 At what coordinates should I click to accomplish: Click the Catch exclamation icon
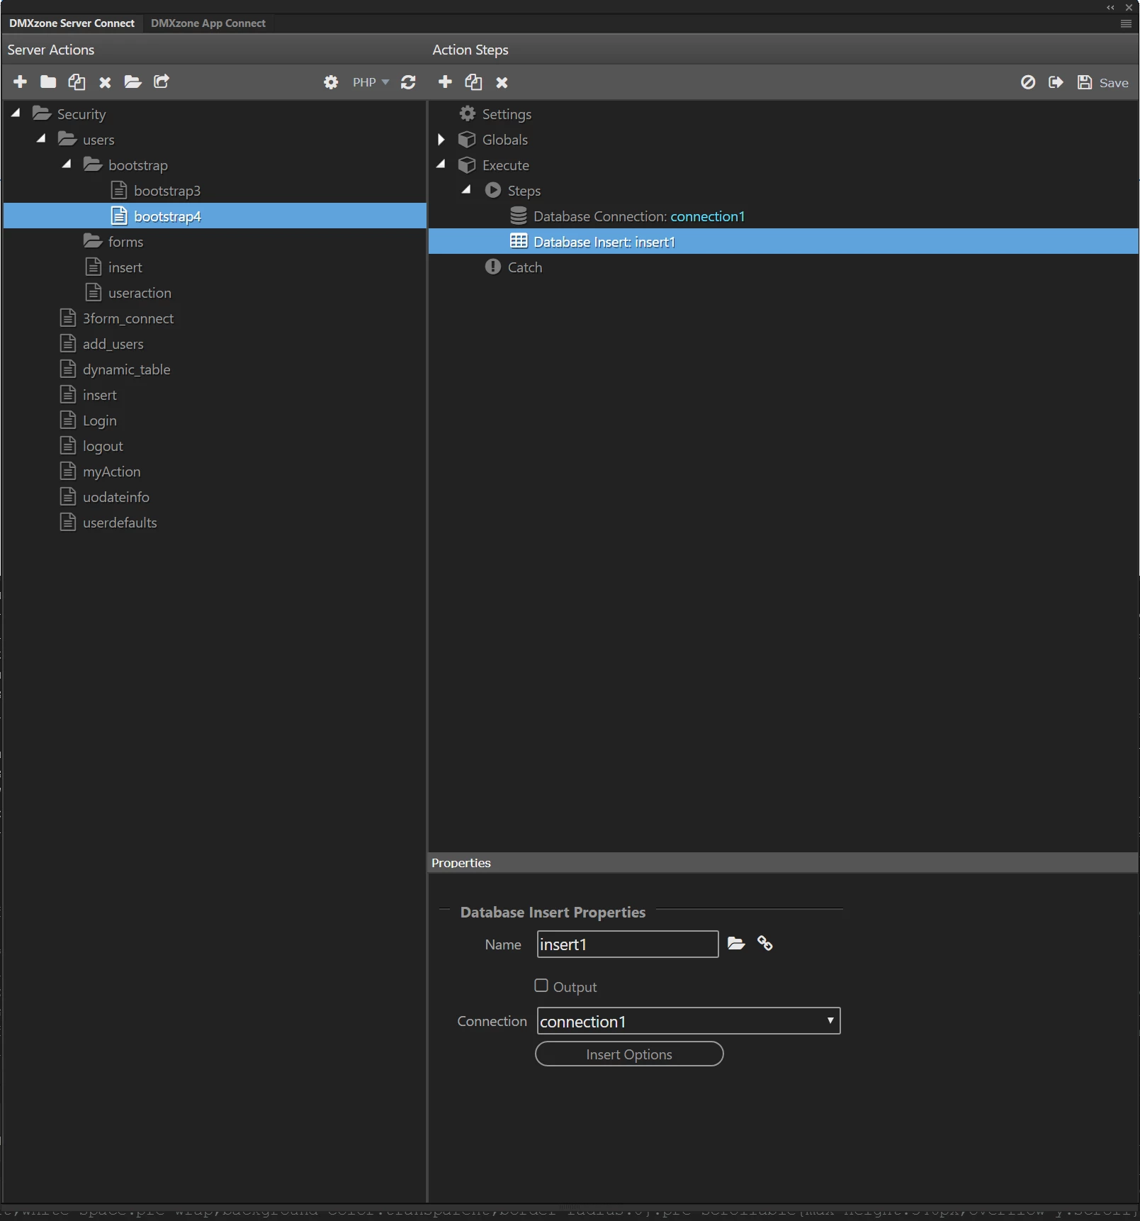(493, 267)
